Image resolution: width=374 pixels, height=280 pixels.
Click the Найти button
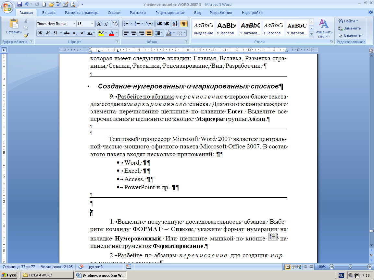348,21
